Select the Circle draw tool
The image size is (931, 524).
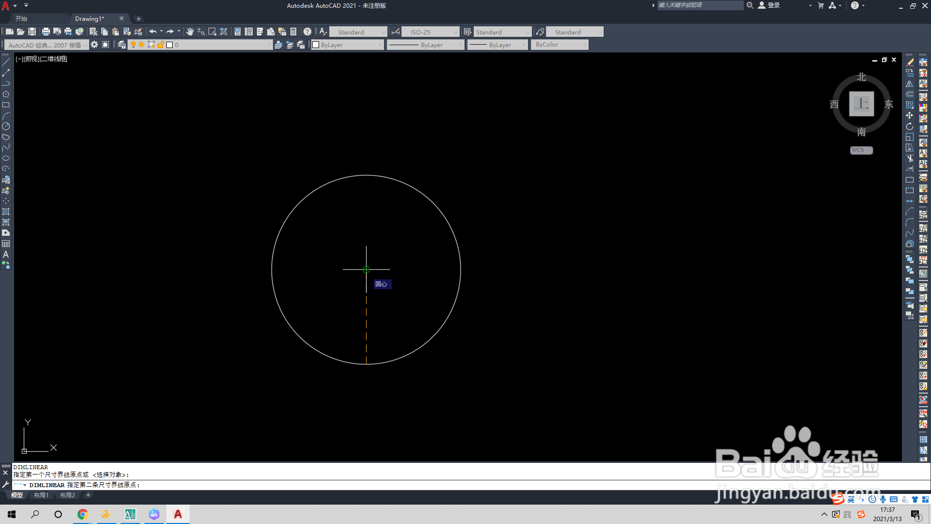6,126
